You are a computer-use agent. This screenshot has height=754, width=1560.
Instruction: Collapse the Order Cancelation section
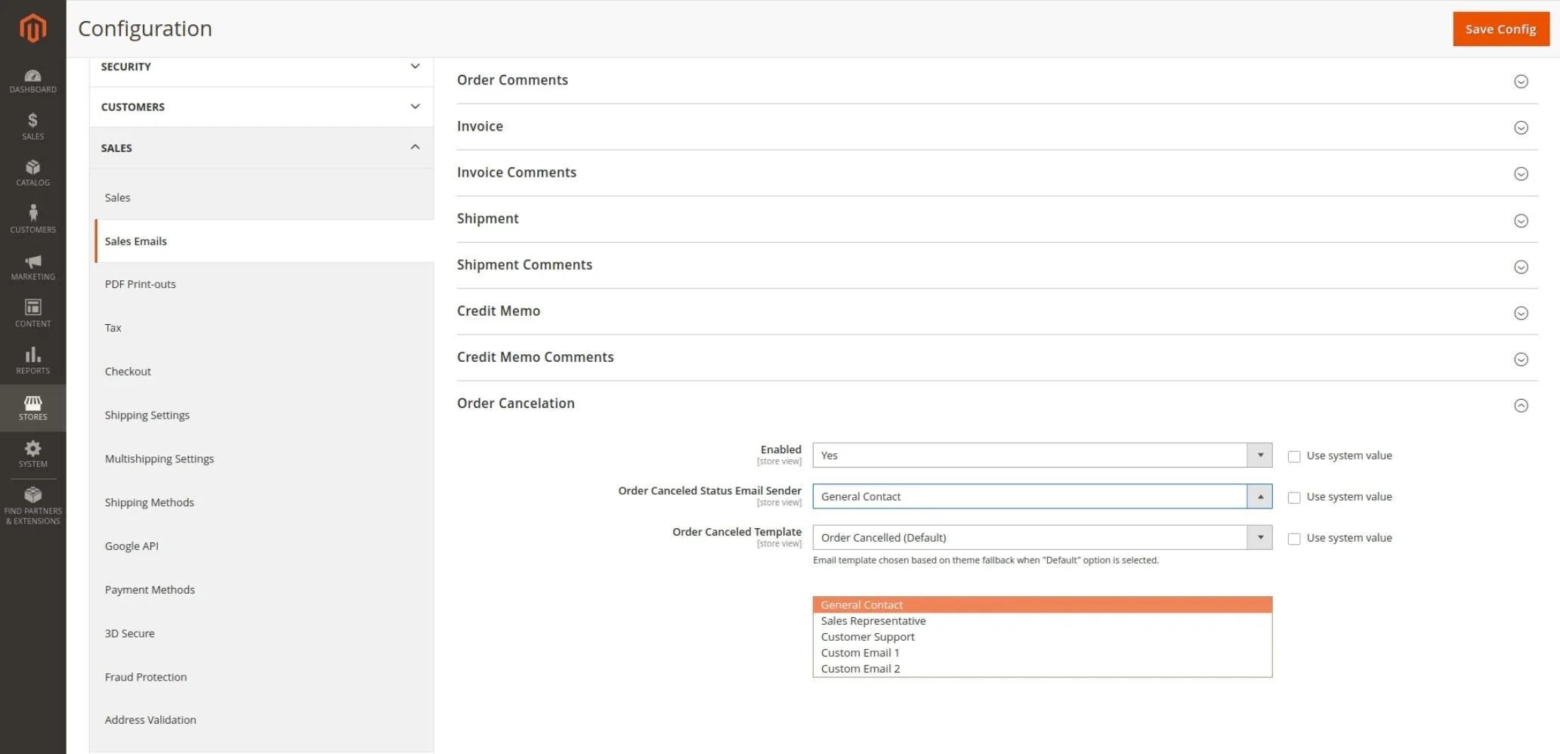tap(1521, 406)
